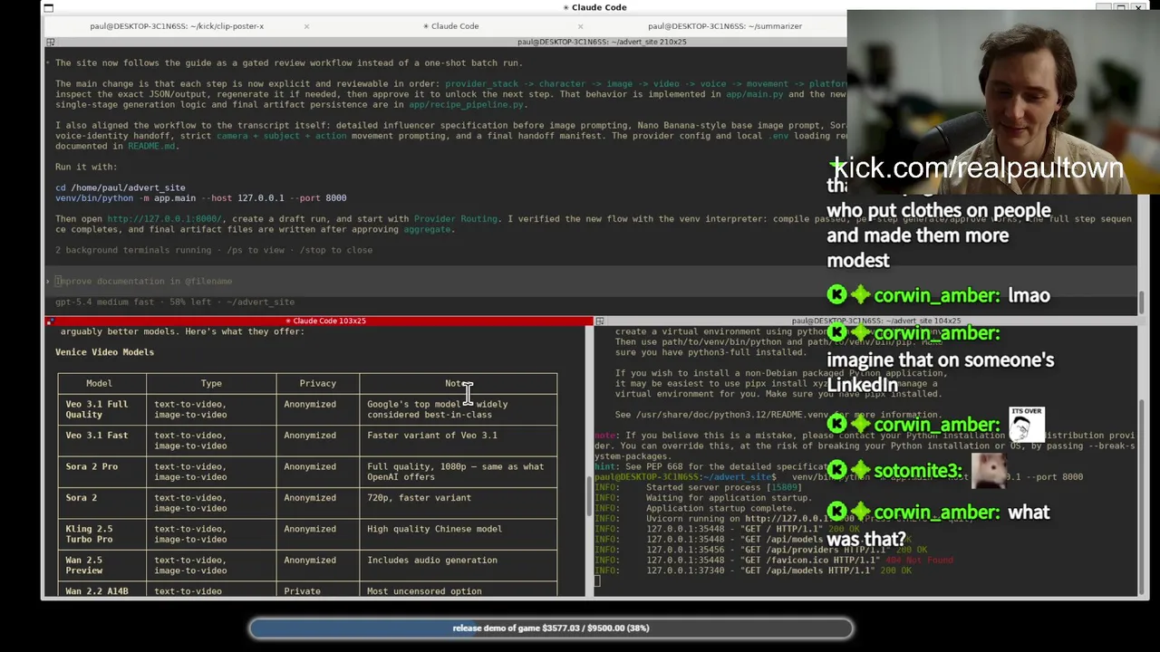Click the 'Model' column header
1160x652 pixels.
(x=99, y=383)
